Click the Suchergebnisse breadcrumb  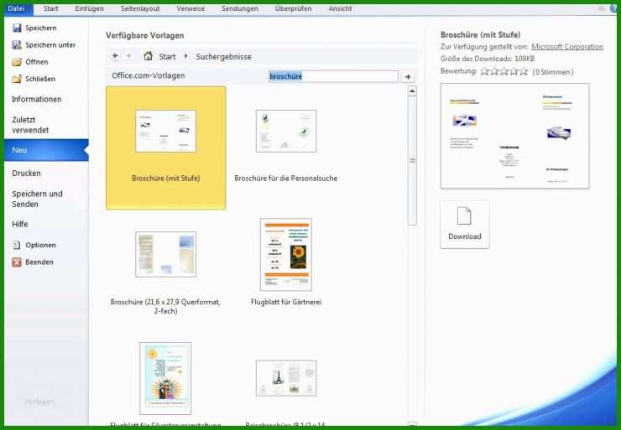[223, 56]
